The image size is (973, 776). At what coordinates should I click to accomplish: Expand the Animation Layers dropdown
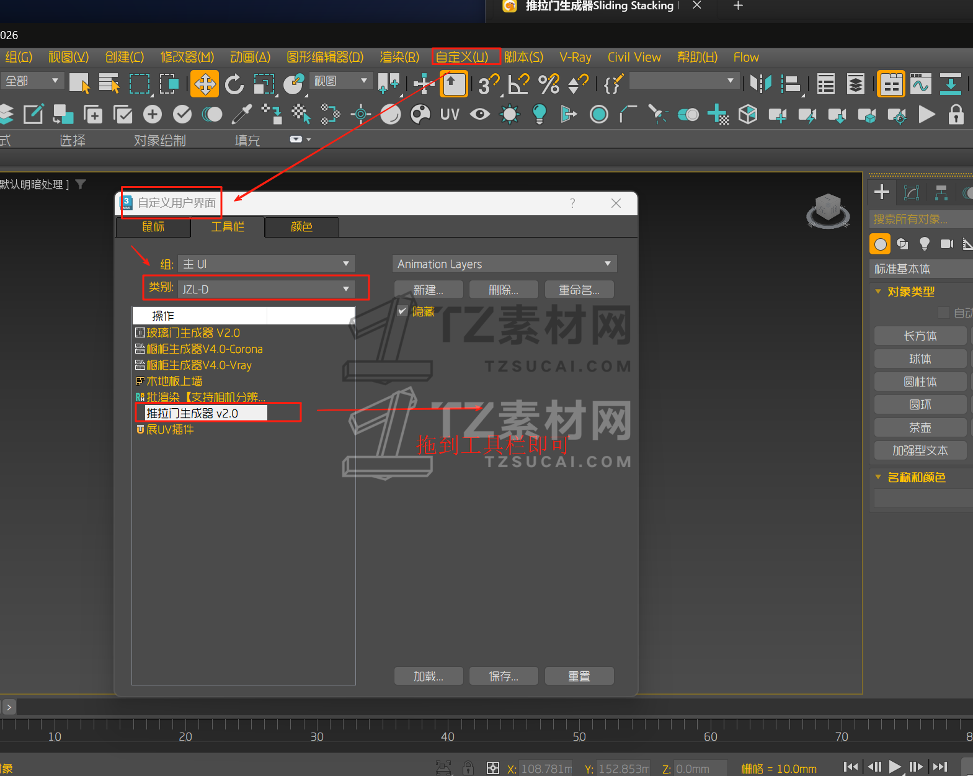(x=504, y=264)
